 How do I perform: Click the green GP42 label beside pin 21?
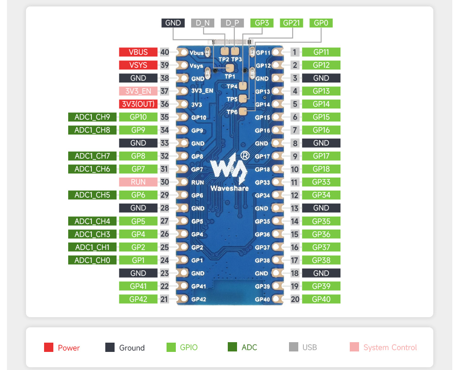coord(138,299)
